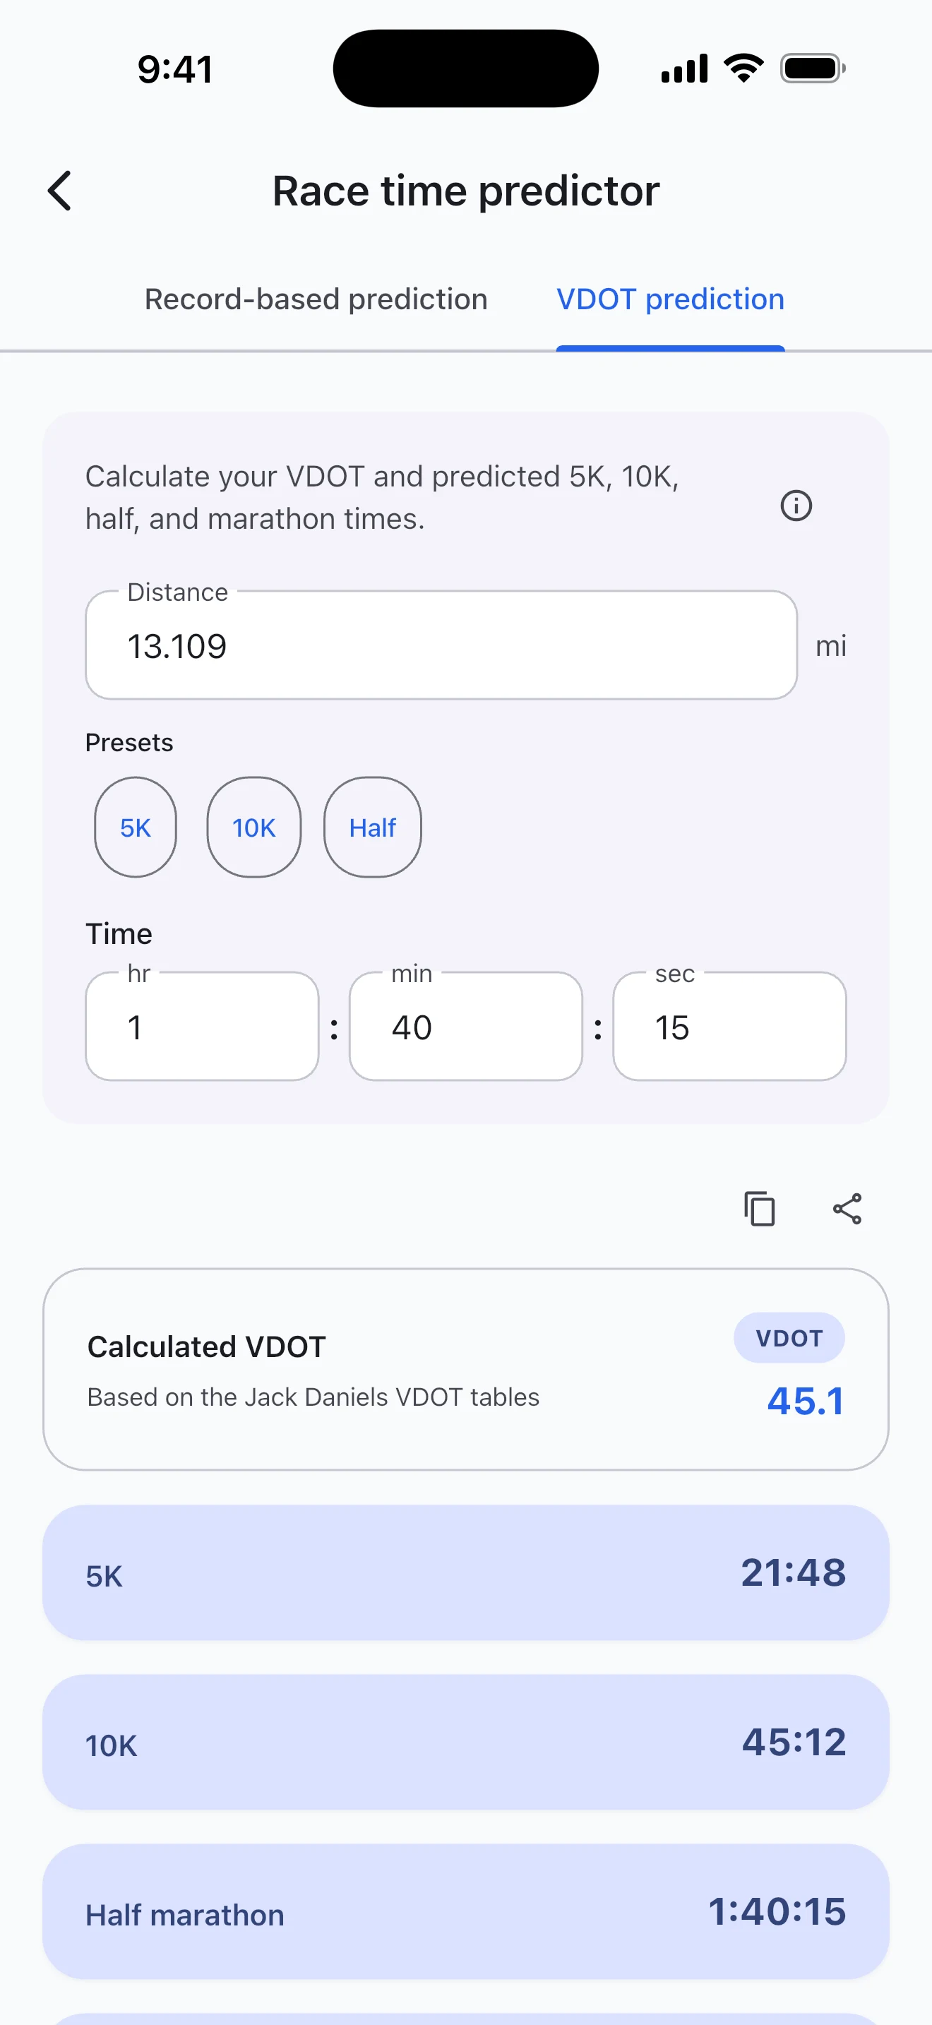The width and height of the screenshot is (932, 2025).
Task: Tap the Half marathon result row
Action: pyautogui.click(x=465, y=1912)
